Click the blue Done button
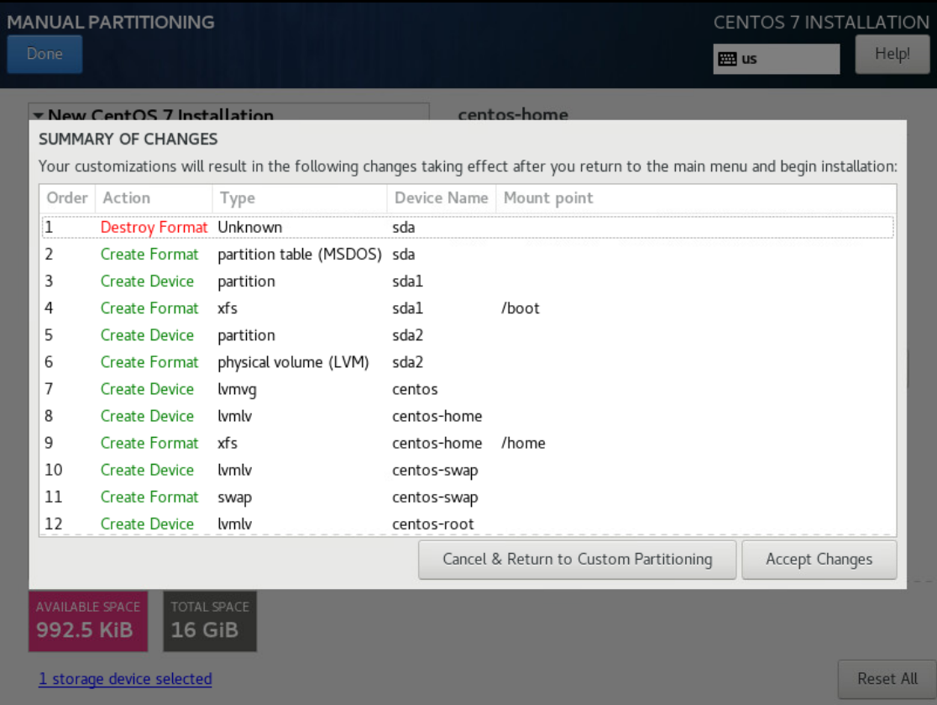This screenshot has height=705, width=937. click(44, 54)
